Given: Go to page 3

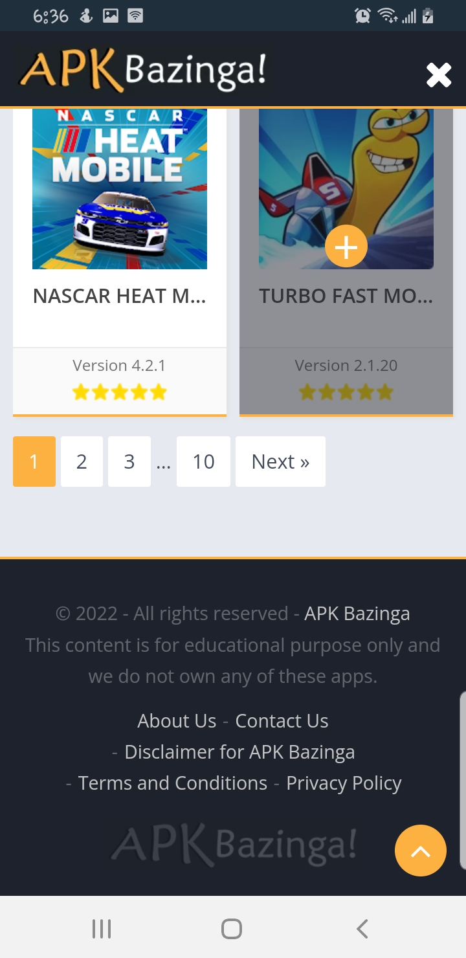Looking at the screenshot, I should (x=129, y=462).
